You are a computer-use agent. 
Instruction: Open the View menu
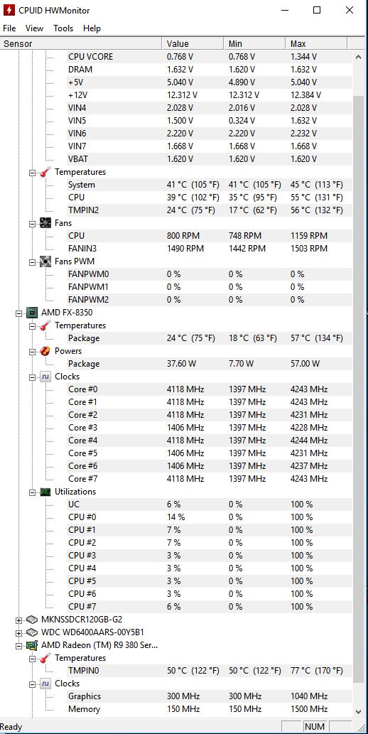point(34,28)
